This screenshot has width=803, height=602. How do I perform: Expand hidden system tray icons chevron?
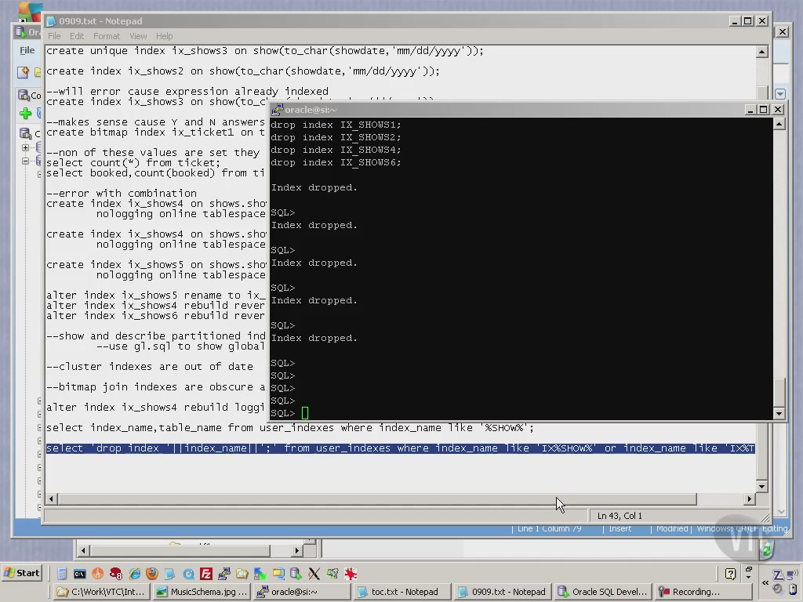pyautogui.click(x=765, y=582)
